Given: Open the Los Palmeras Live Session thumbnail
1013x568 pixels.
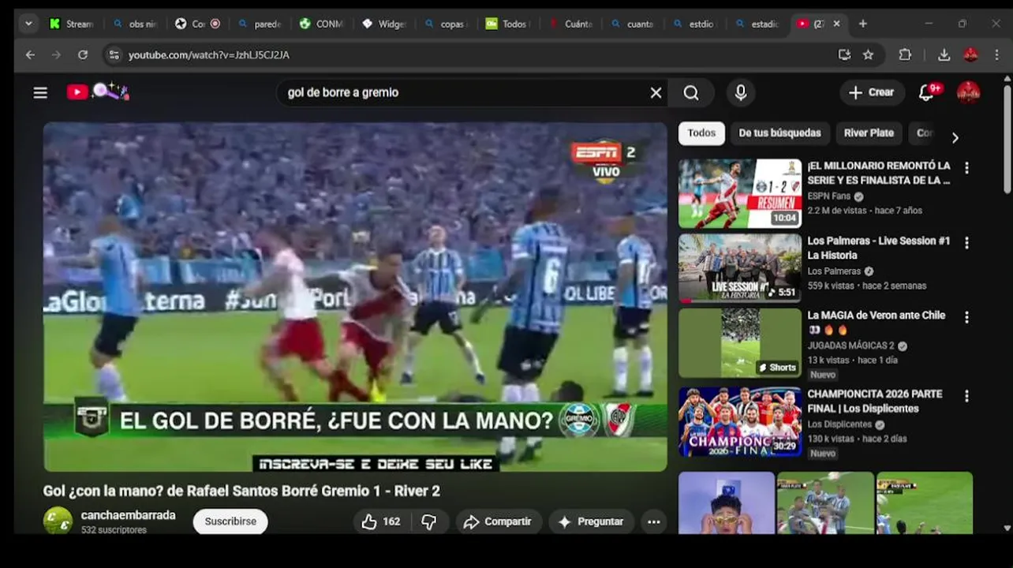Looking at the screenshot, I should [x=740, y=268].
